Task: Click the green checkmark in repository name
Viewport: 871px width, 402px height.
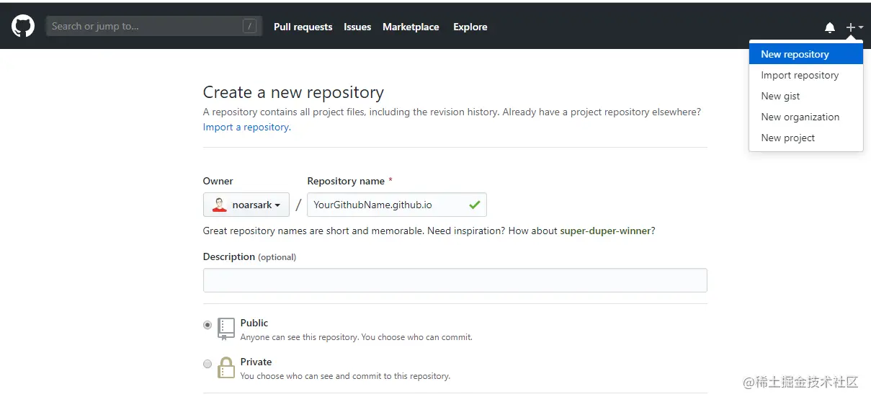Action: pyautogui.click(x=474, y=205)
